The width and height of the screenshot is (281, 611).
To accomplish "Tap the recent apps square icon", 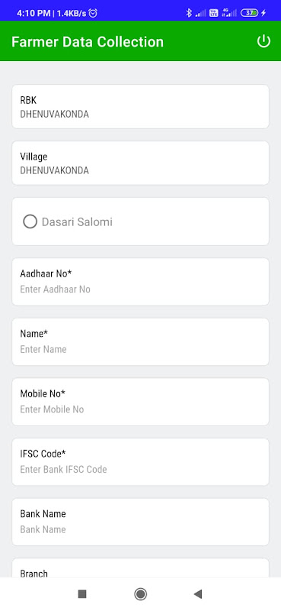I will coord(82,594).
